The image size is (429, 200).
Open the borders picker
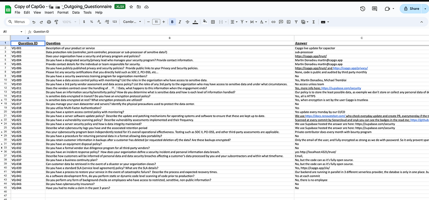coord(213,22)
